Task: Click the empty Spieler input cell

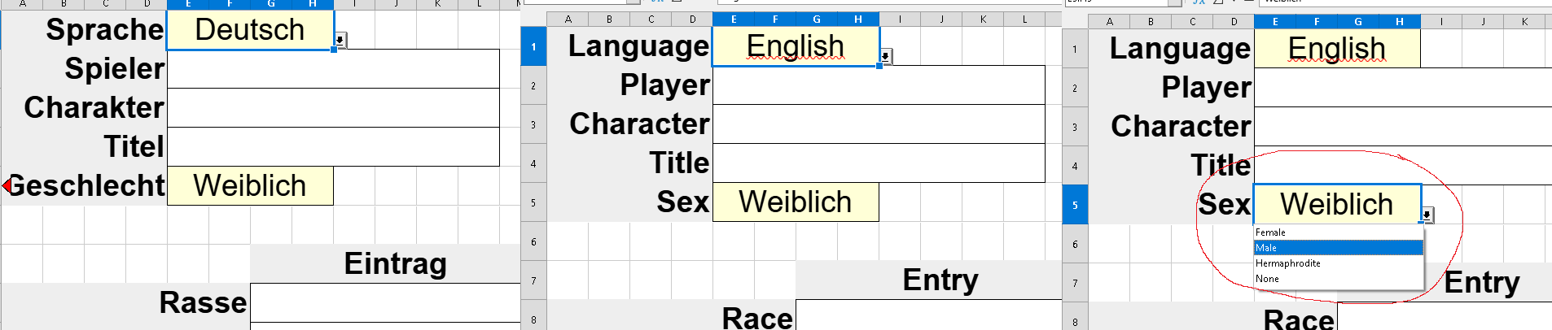Action: click(x=333, y=69)
